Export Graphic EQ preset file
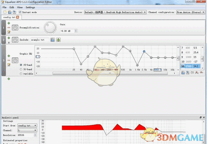Screen dimensions: 207x144 click(188, 73)
